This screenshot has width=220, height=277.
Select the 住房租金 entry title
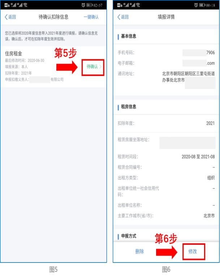[x=13, y=54]
